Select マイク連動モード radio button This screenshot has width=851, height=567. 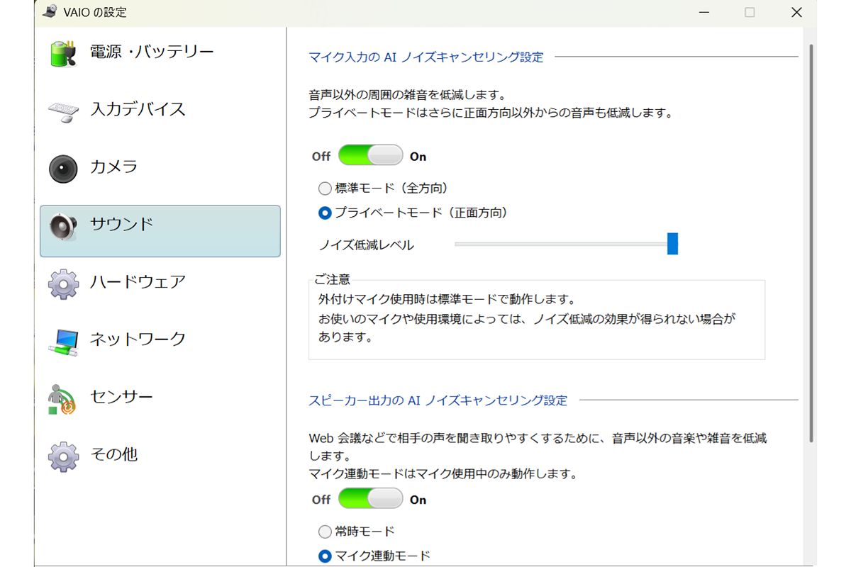click(325, 556)
